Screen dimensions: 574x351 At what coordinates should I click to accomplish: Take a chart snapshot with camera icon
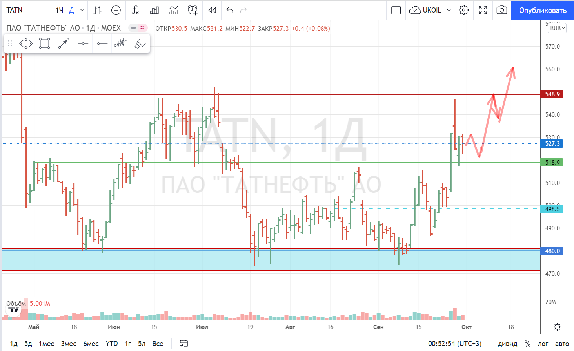click(501, 10)
